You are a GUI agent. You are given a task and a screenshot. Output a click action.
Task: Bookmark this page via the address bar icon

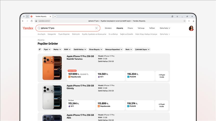[x=184, y=21]
